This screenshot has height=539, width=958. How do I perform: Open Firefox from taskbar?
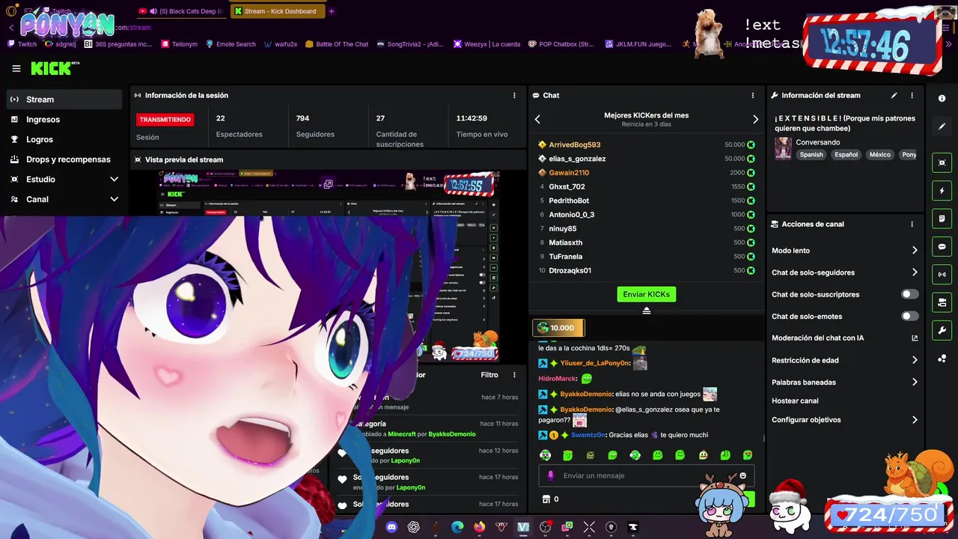(479, 527)
